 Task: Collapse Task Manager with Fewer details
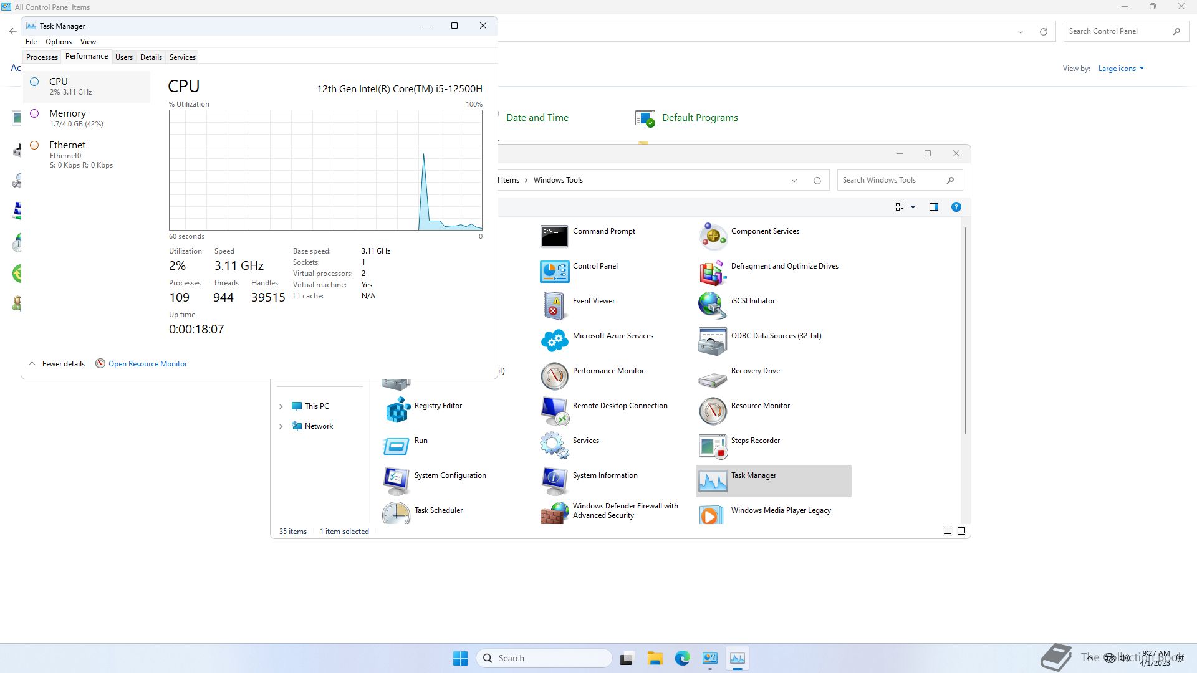click(x=57, y=364)
